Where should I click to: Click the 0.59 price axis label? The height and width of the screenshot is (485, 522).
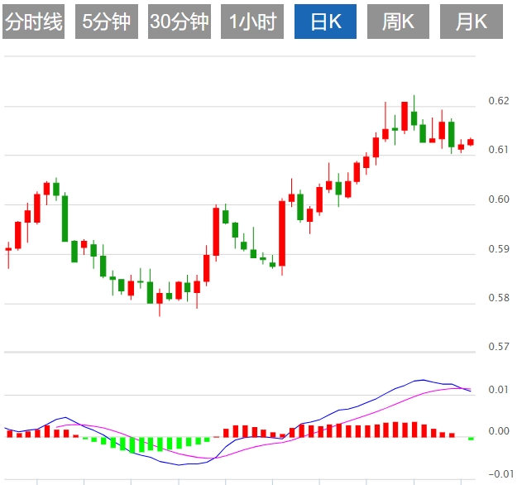coord(499,249)
